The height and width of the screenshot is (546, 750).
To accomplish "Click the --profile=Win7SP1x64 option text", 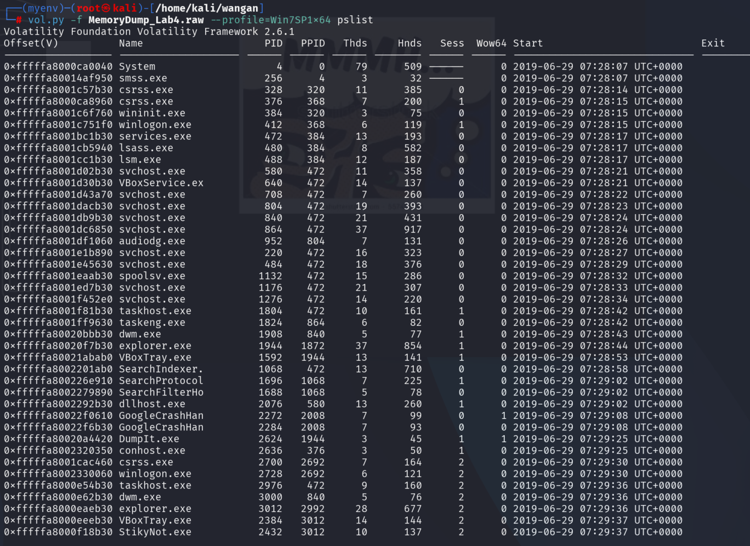I will 270,20.
